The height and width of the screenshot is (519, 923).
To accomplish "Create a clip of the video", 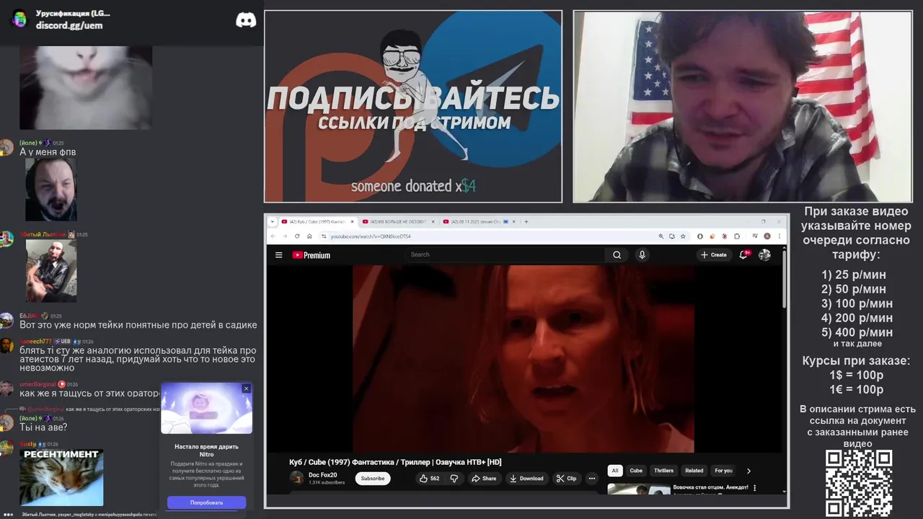I will tap(567, 478).
